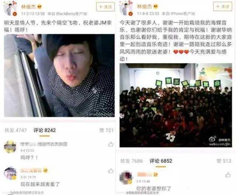Viewport: 236px width, 195px height.
Task: Open the kissing selfie photo
Action: click(x=59, y=76)
